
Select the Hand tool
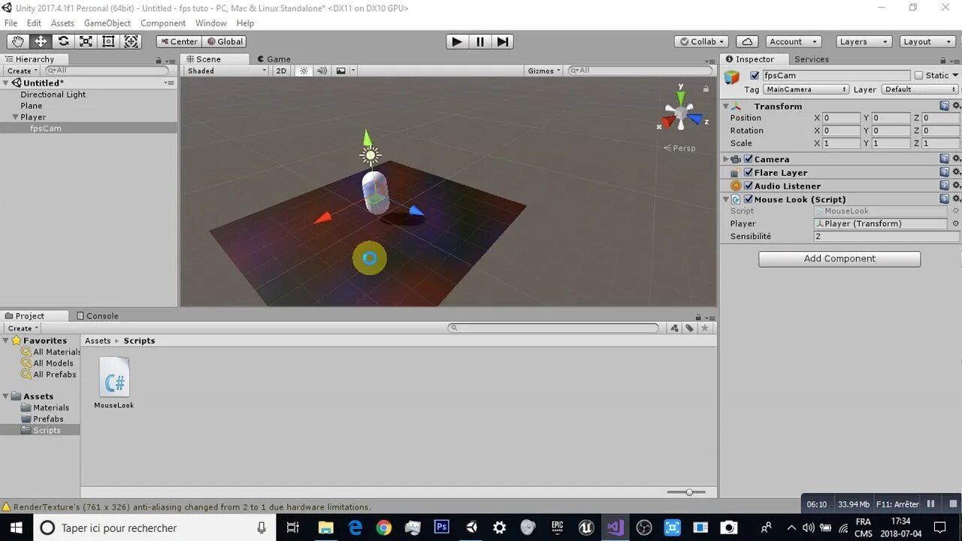click(18, 41)
